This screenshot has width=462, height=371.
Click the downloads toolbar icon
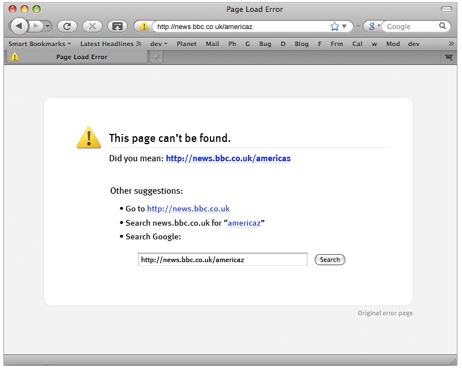pyautogui.click(x=117, y=26)
